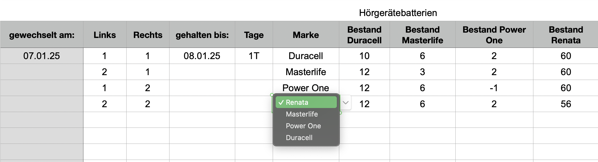Screen dimensions: 598x162
Task: Click the 'Bestand Duracell' header cell
Action: point(364,35)
